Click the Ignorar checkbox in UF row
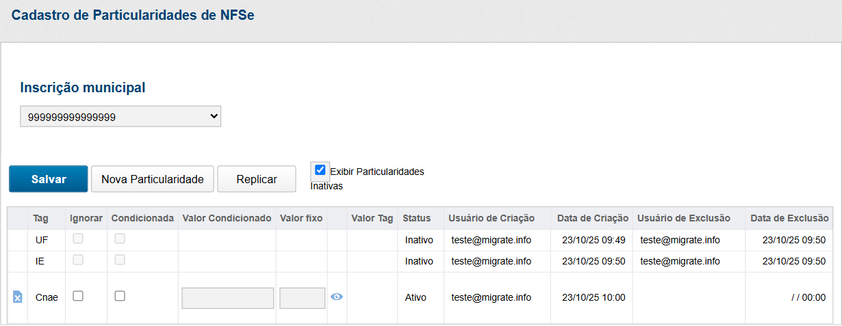Image resolution: width=842 pixels, height=326 pixels. click(x=78, y=239)
